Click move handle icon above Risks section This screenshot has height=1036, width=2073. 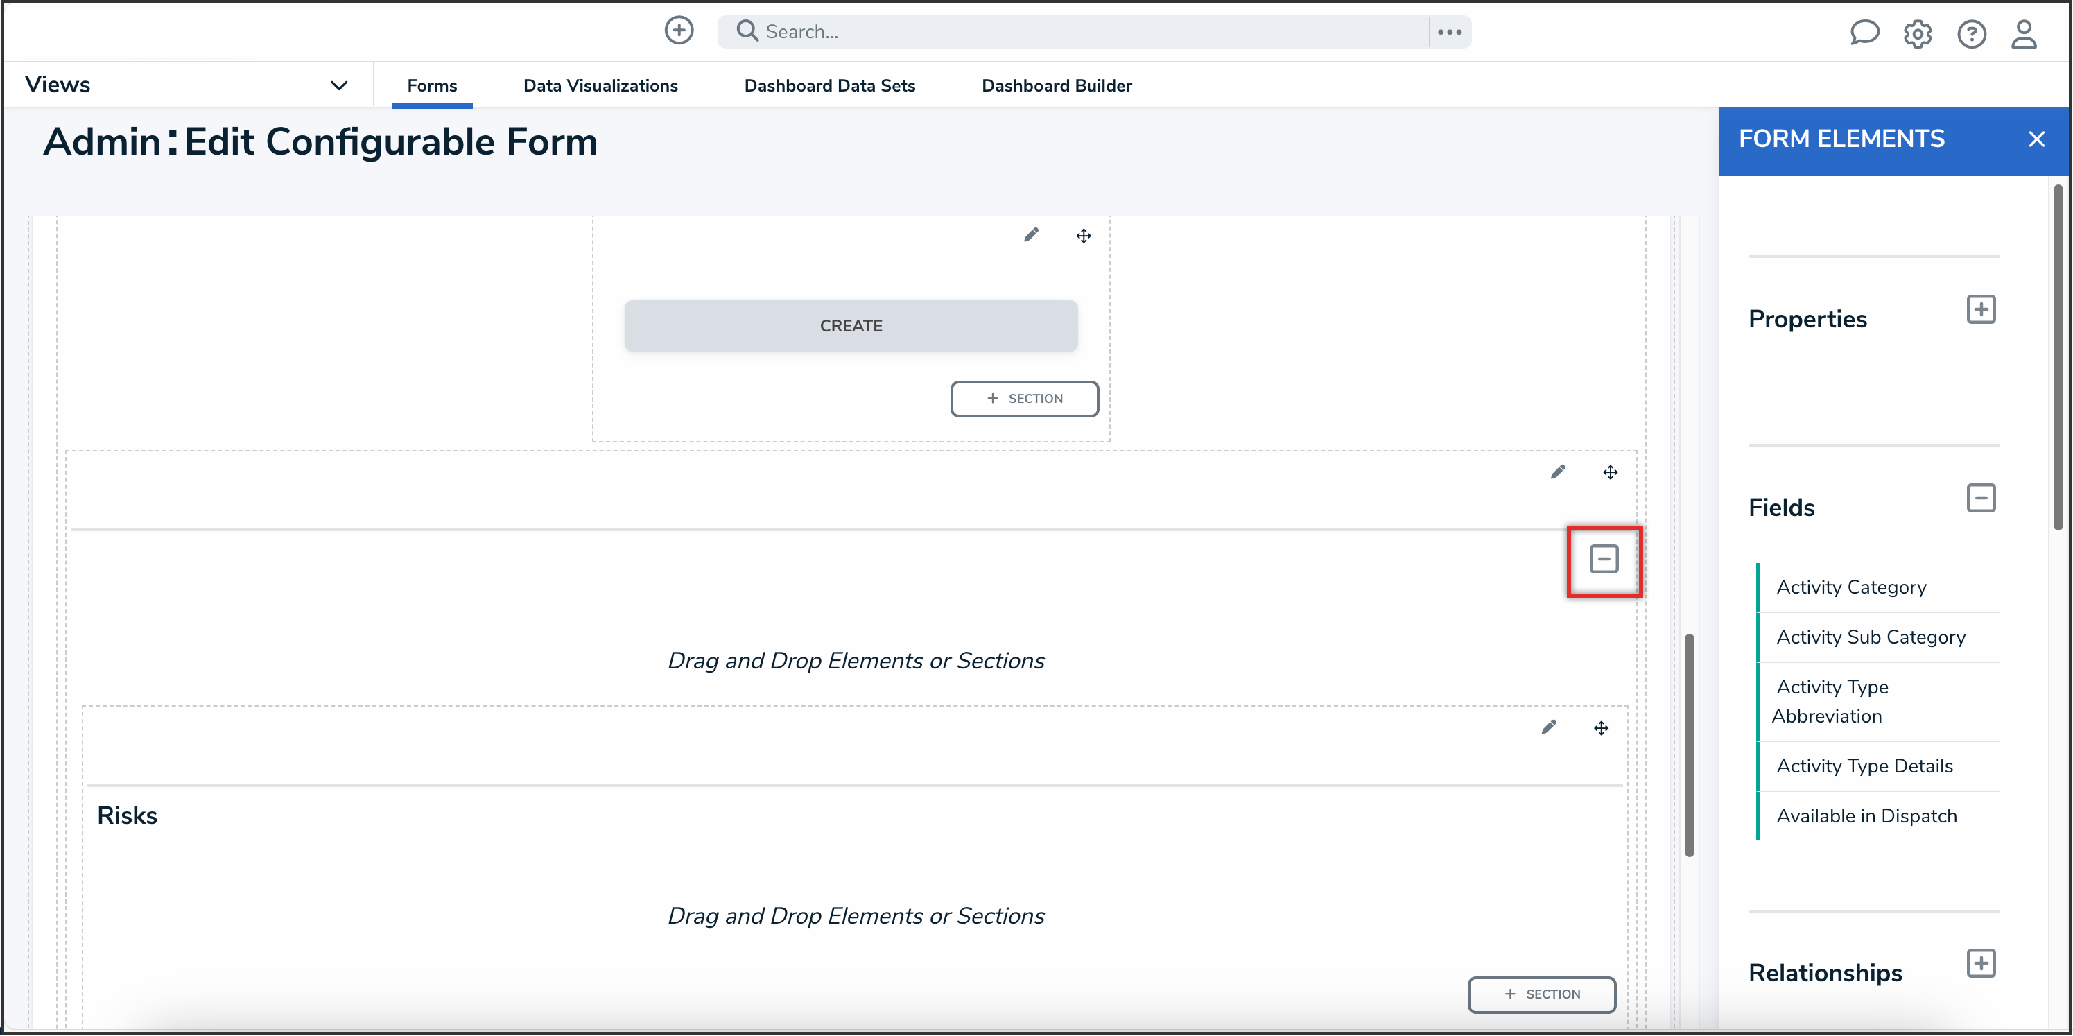[1601, 727]
